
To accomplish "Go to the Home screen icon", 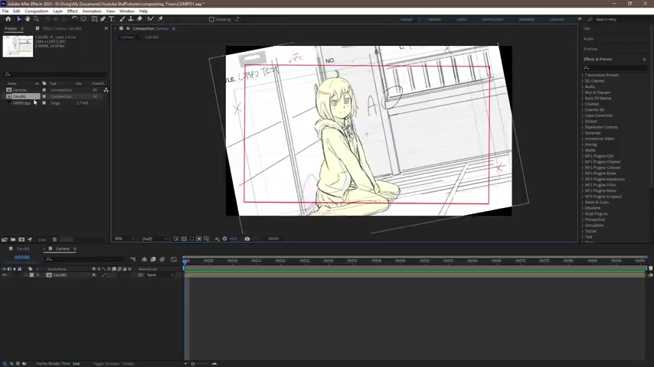I will point(8,19).
